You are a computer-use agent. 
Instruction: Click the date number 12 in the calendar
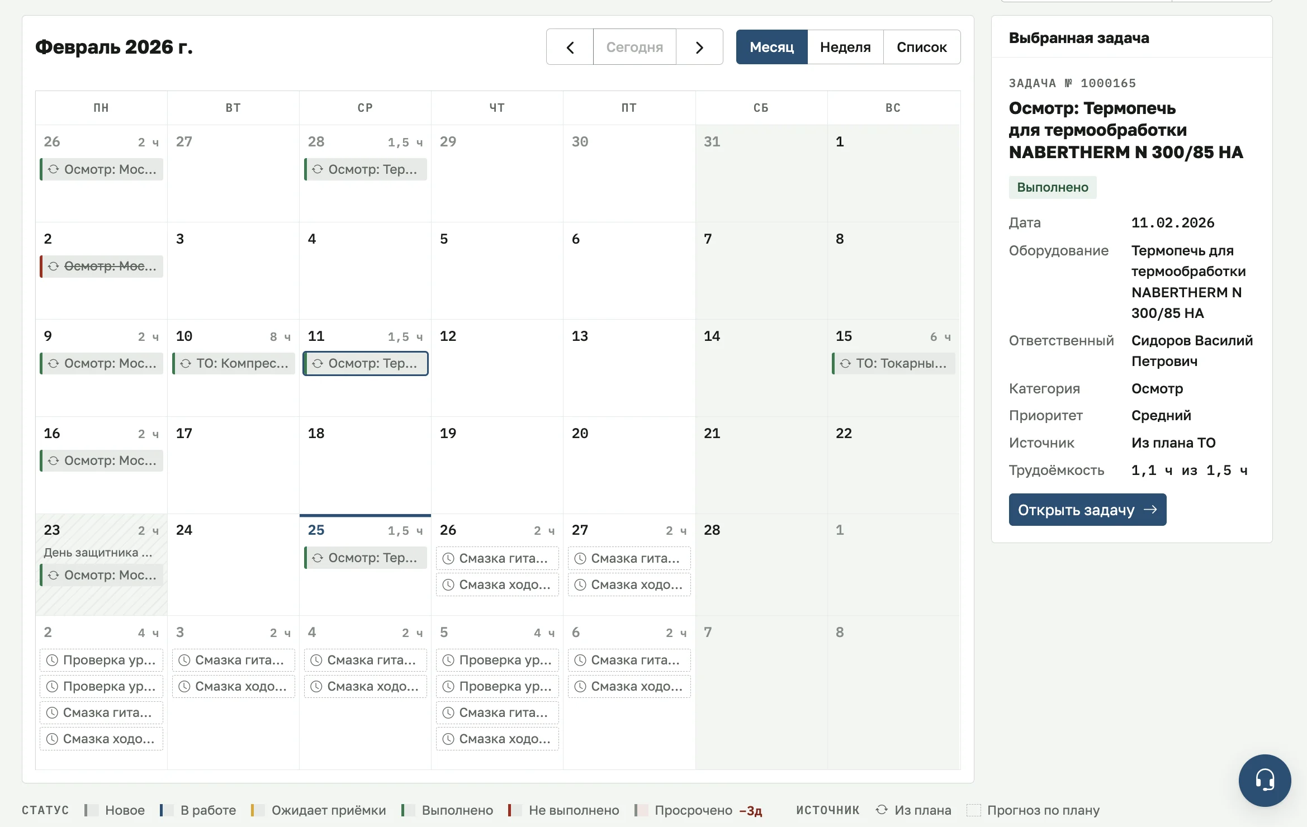point(448,336)
